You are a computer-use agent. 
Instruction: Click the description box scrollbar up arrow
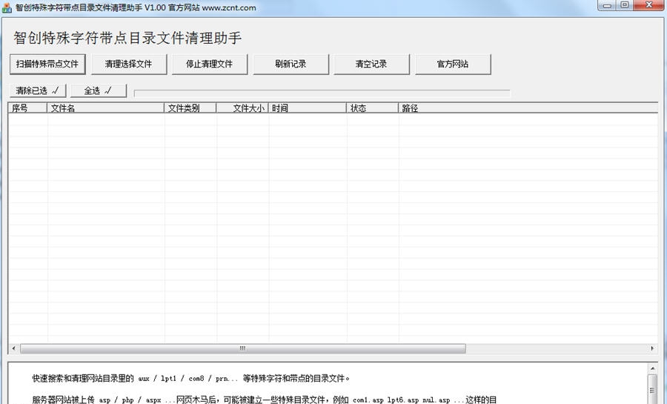(652, 368)
